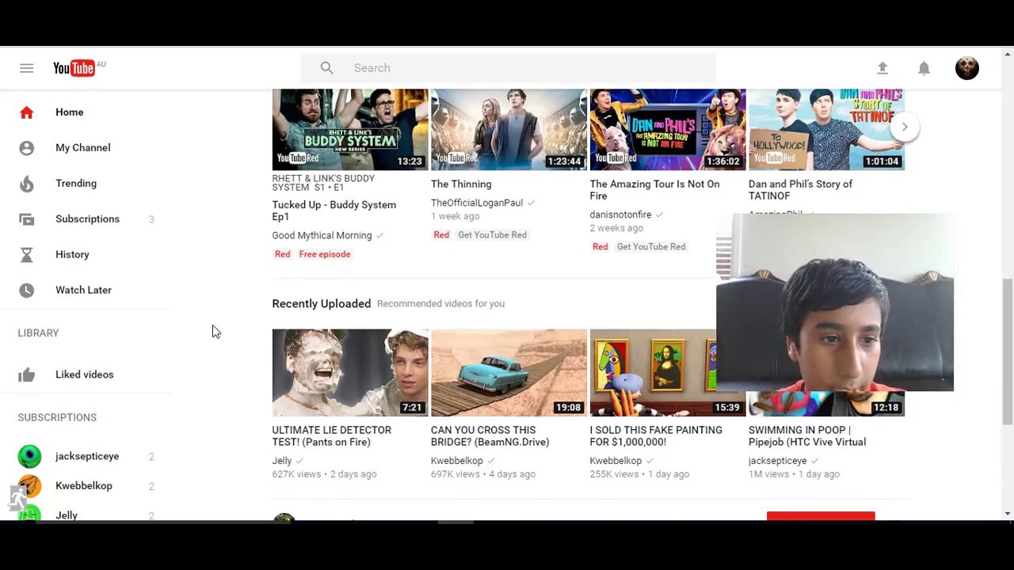Show next videos with carousel arrow
The image size is (1014, 570).
coord(904,127)
